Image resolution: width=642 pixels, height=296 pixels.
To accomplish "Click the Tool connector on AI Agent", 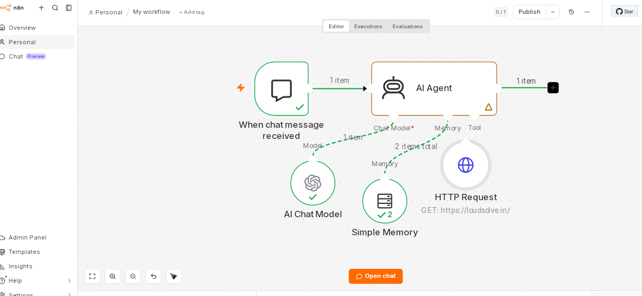I will click(474, 117).
